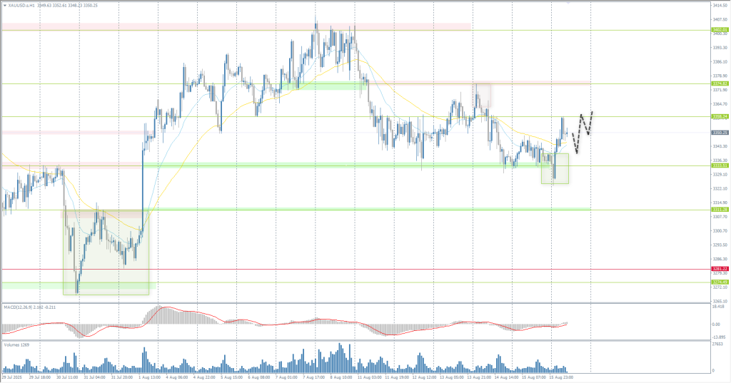Select the 3374.82 price level tag
Image resolution: width=731 pixels, height=383 pixels.
(x=720, y=83)
